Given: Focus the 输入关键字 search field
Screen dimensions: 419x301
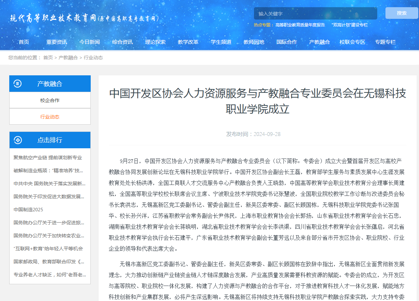Looking at the screenshot, I should tap(315, 14).
